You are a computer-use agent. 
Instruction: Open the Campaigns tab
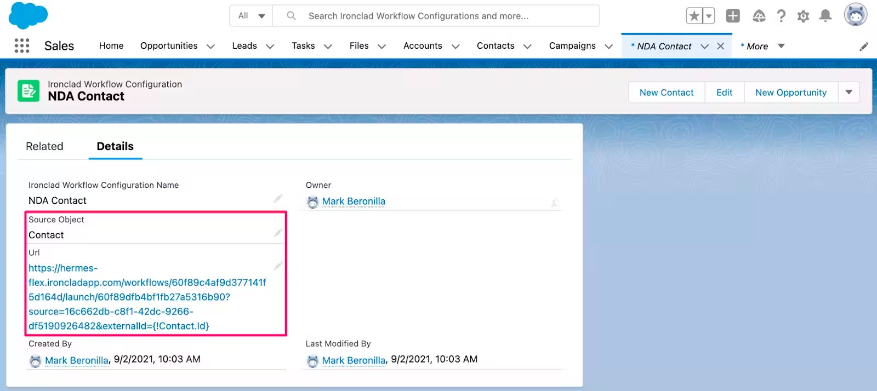(x=572, y=45)
